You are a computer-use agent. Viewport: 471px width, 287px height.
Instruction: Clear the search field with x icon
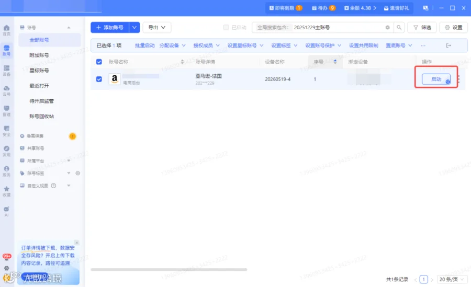click(x=387, y=27)
